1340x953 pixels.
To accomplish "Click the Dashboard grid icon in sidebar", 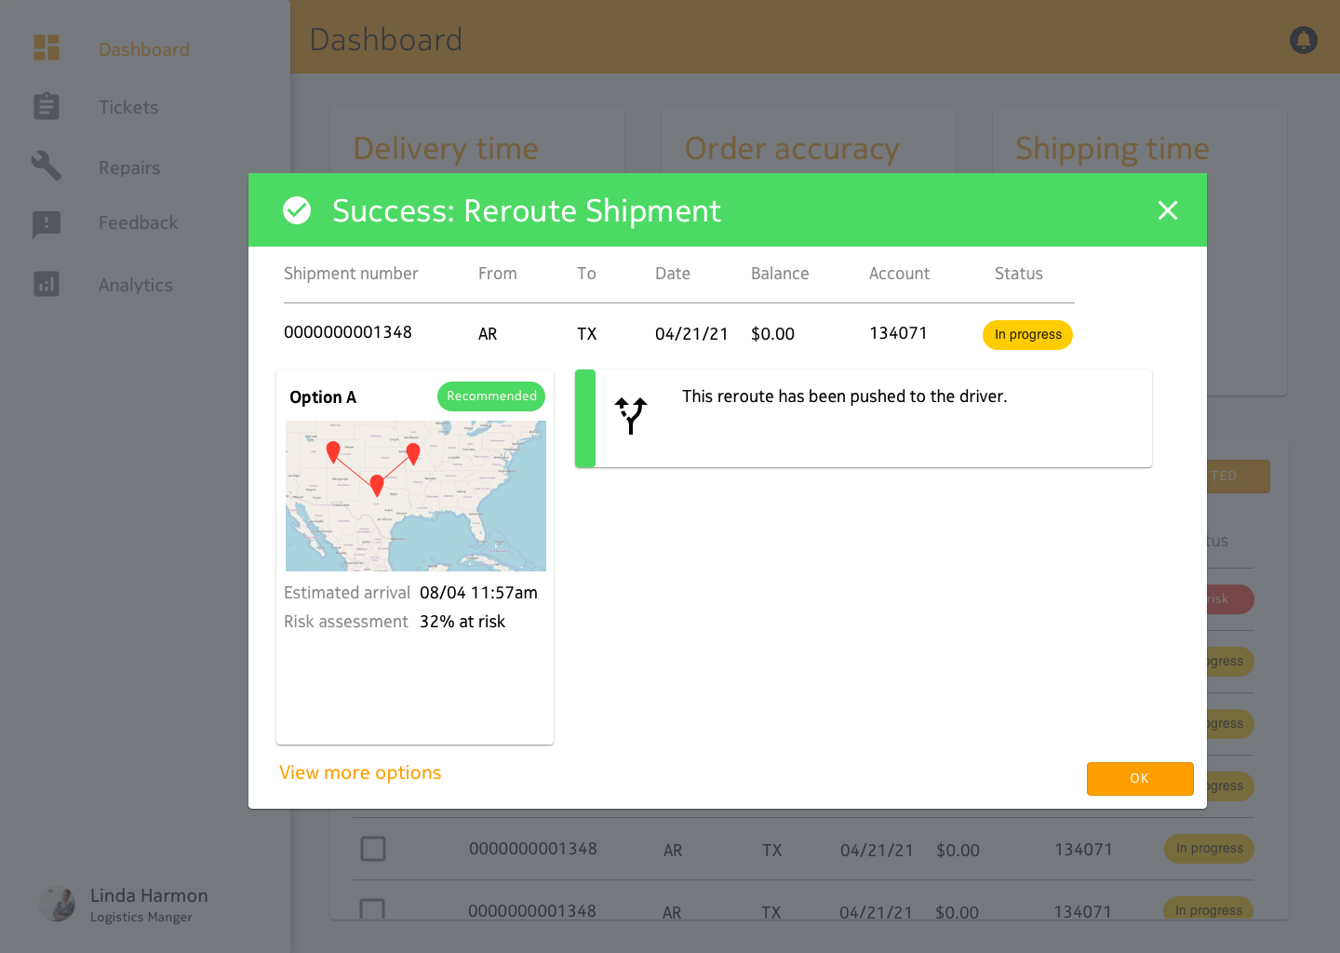I will (x=47, y=47).
